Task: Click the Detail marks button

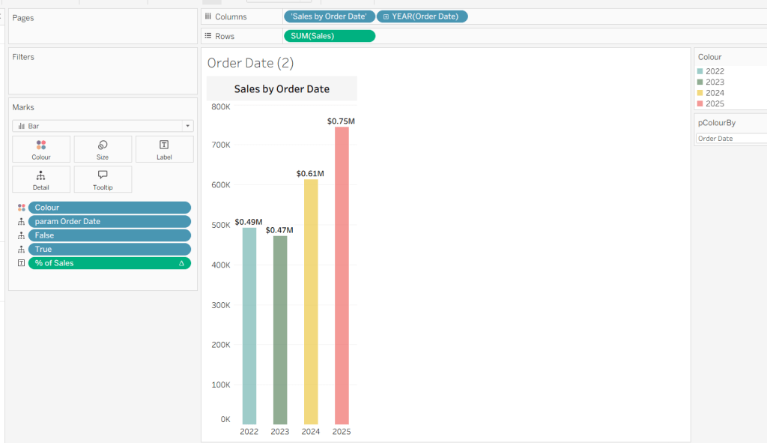Action: (x=41, y=179)
